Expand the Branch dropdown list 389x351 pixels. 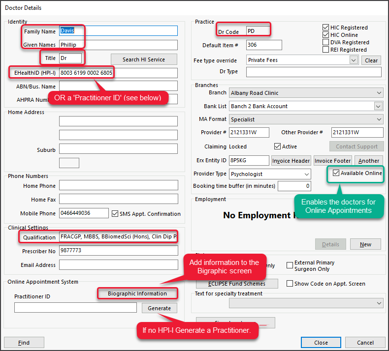pos(379,93)
